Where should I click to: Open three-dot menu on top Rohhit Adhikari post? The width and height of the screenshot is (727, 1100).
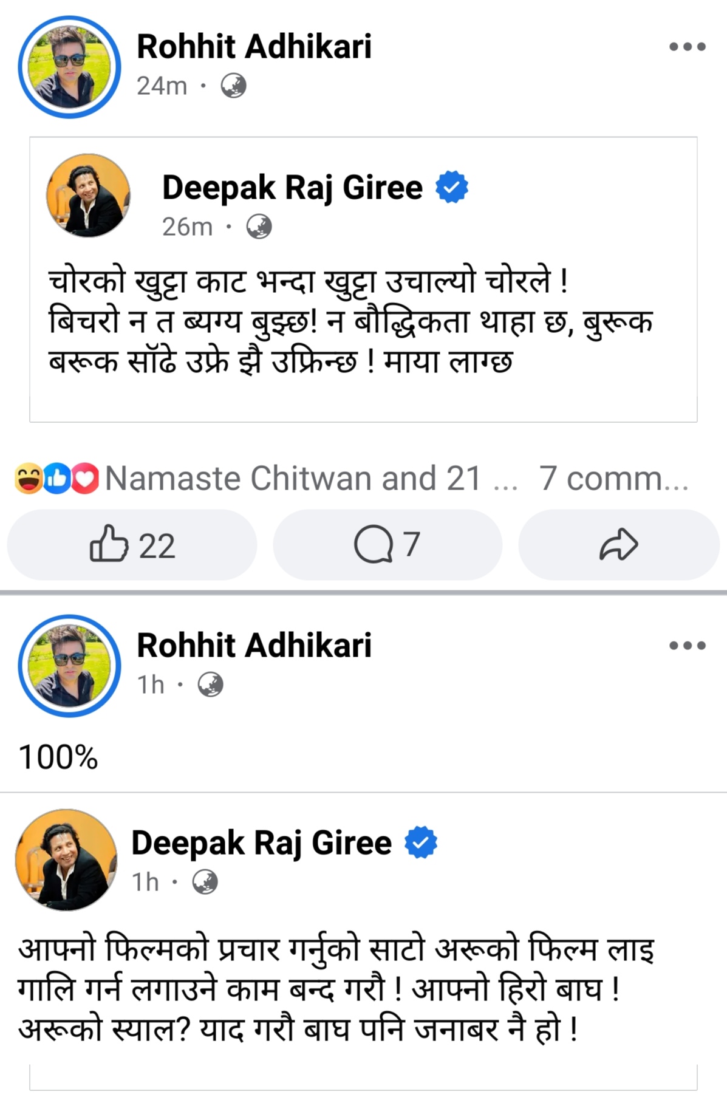[687, 47]
